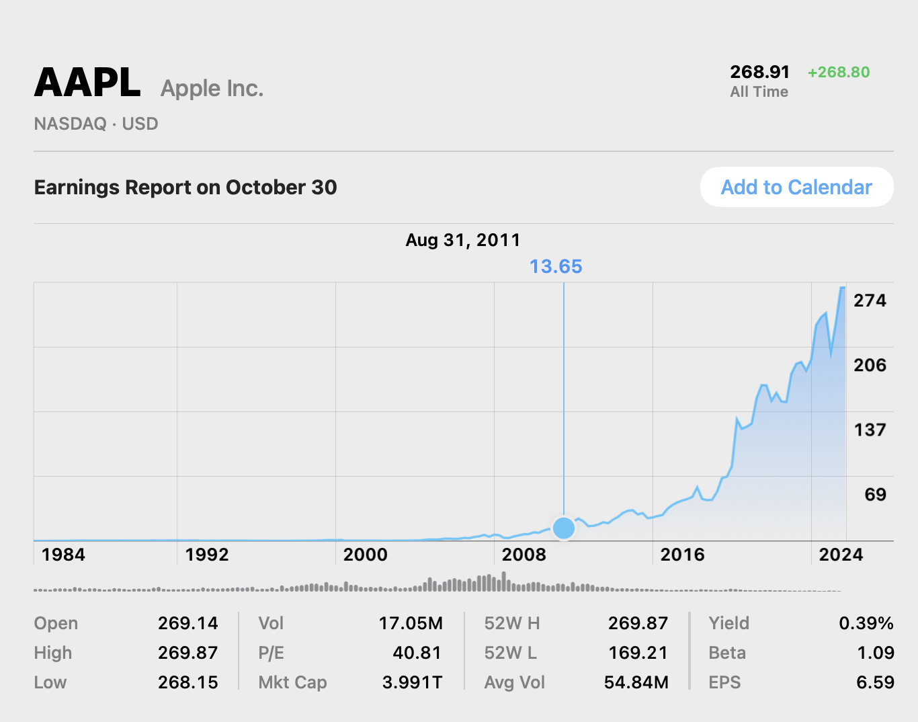Click the AAPL ticker symbol
Screen dimensions: 918x722
pos(87,81)
